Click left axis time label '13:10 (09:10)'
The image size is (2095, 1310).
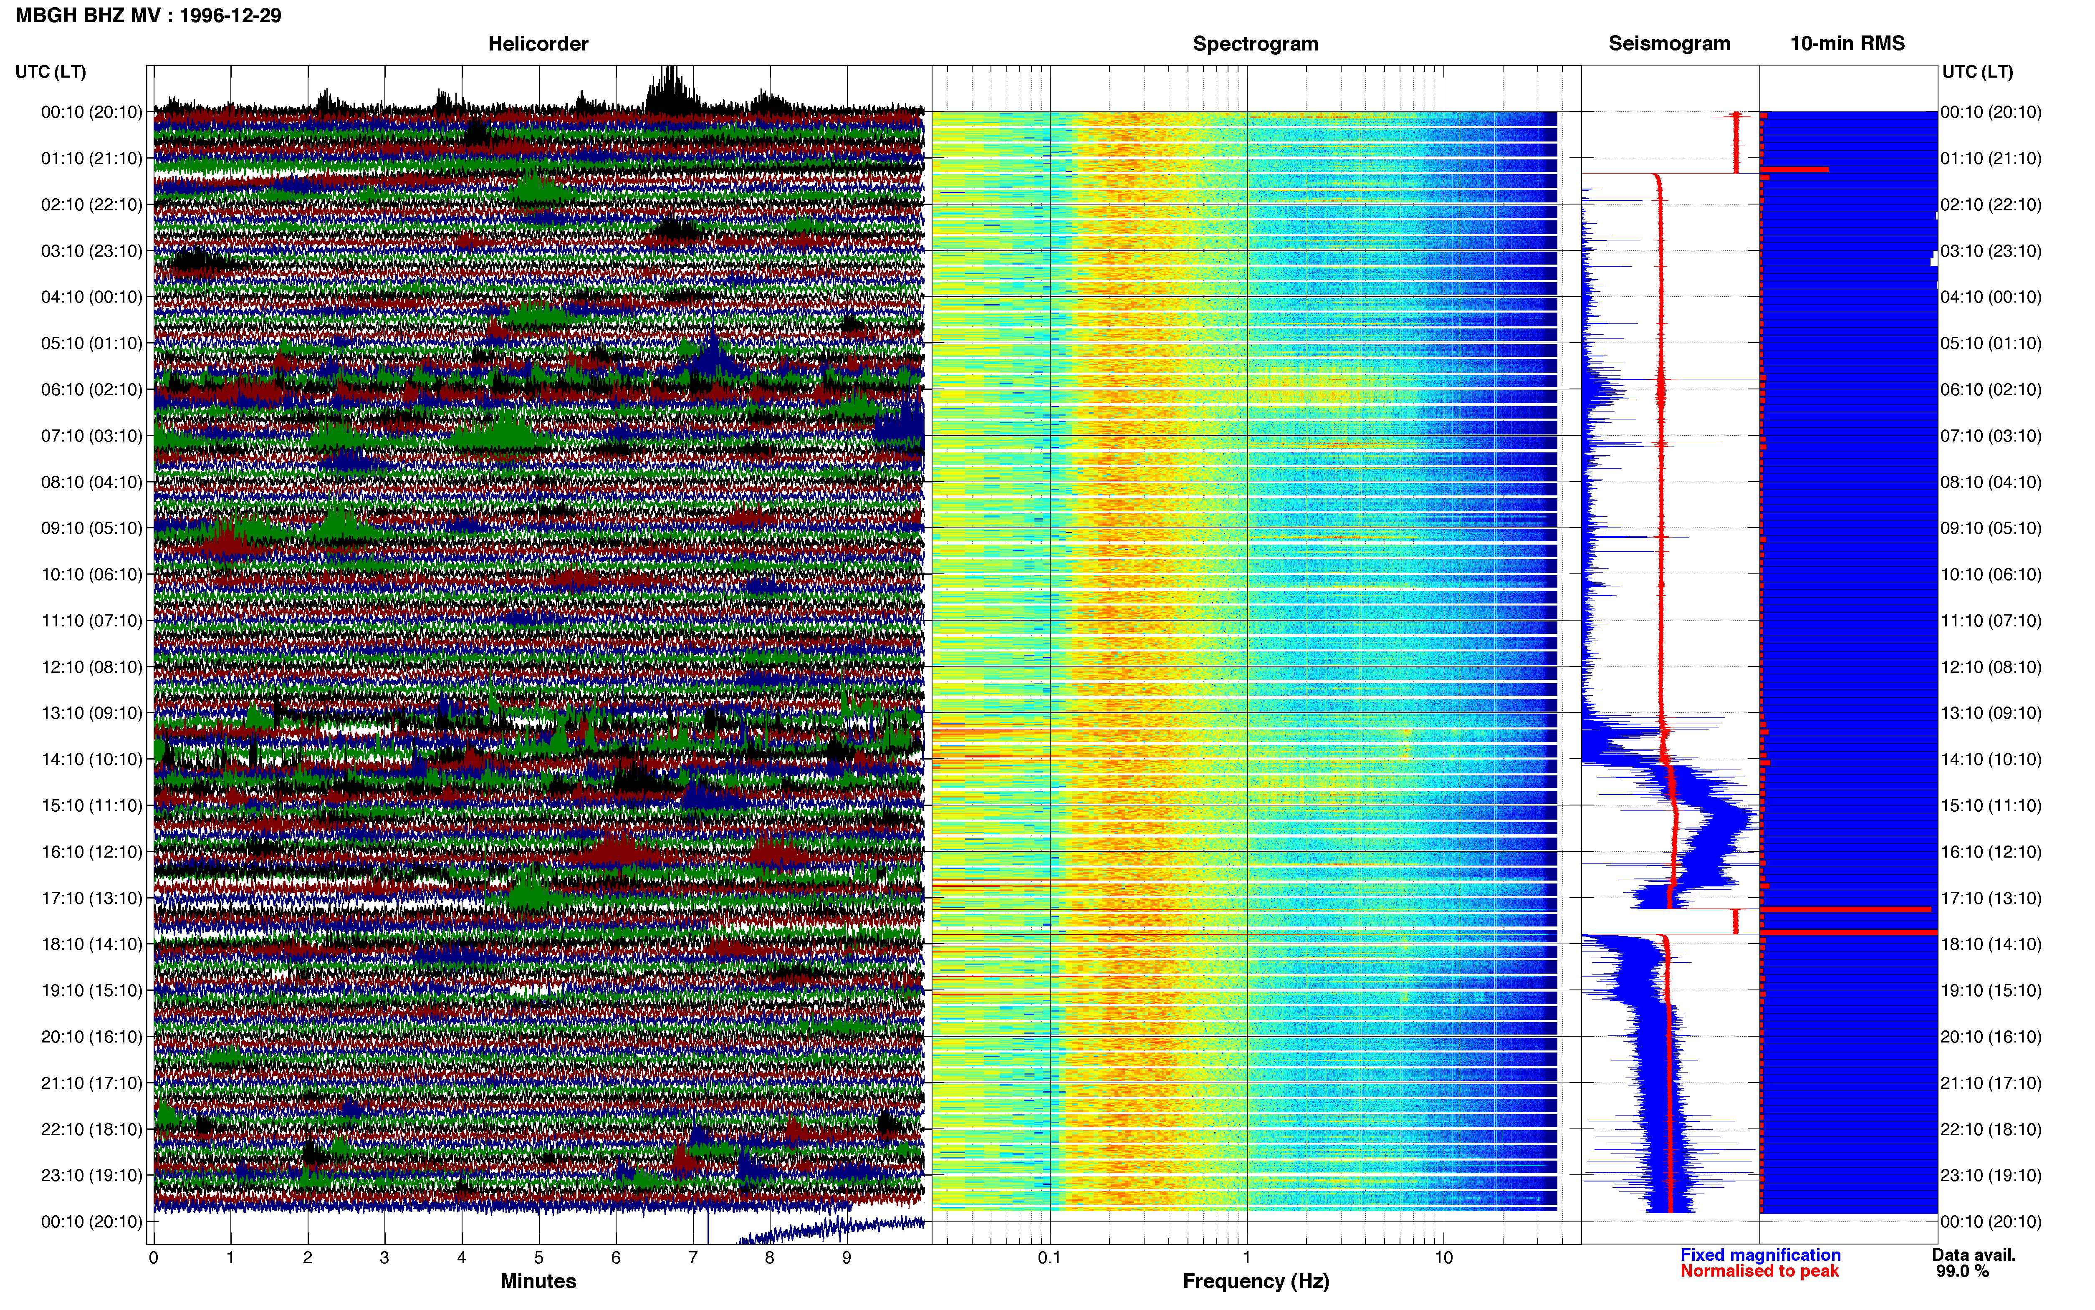92,713
